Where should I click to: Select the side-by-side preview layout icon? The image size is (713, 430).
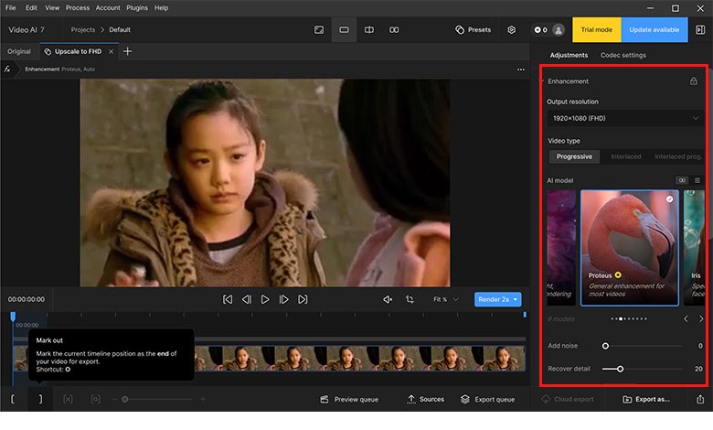[x=394, y=29]
